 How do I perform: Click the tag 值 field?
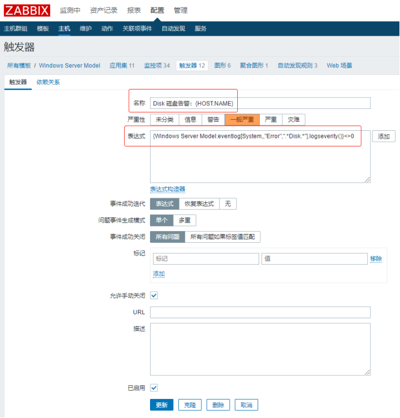pos(315,259)
